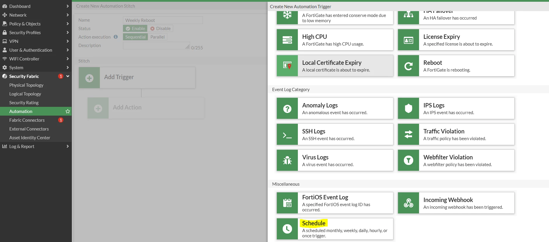Click the Add Action plus icon
This screenshot has height=242, width=549.
click(x=98, y=108)
